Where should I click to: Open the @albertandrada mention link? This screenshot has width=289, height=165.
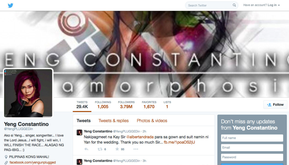(x=140, y=137)
